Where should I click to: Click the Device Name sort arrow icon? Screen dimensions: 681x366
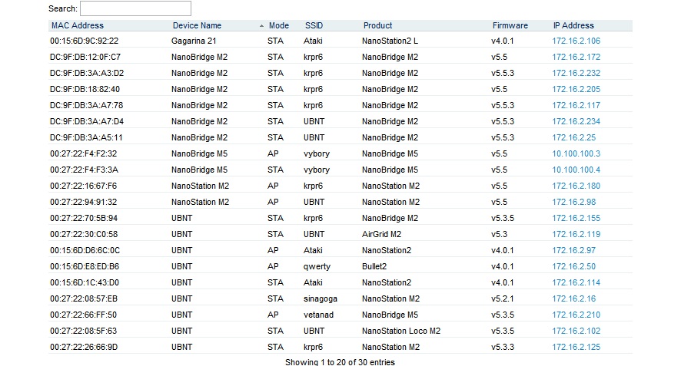coord(261,26)
